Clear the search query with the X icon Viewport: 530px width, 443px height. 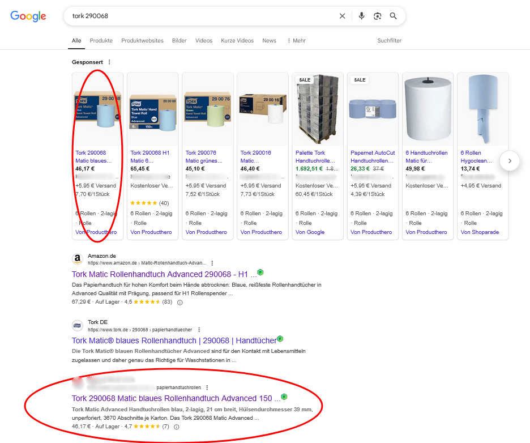click(342, 16)
